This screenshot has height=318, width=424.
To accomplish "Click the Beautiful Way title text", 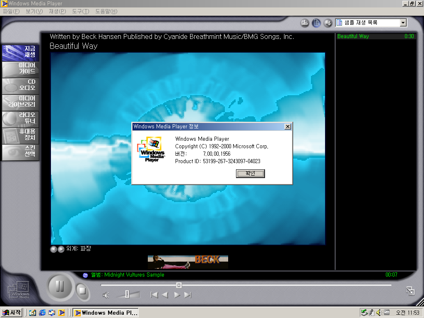I will tap(74, 46).
